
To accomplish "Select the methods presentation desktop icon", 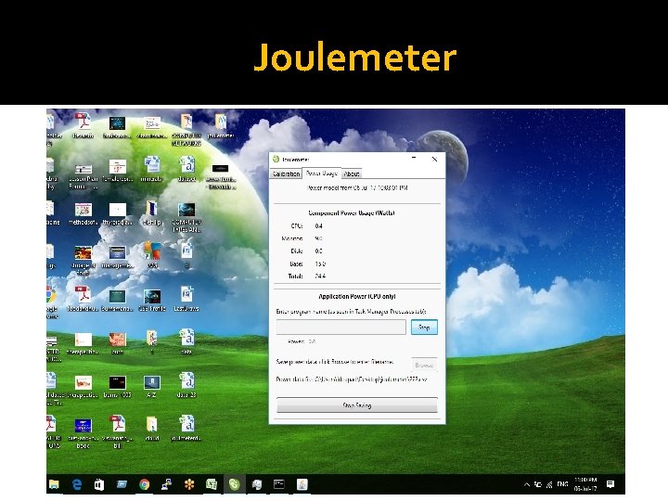I will 83,213.
